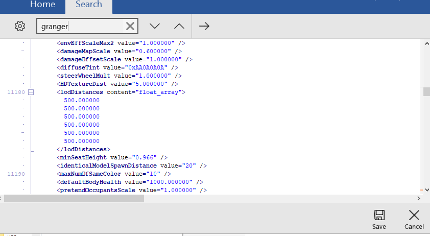Click the vertical scrollbar up arrow
Viewport: 430px width, 236px height.
(x=426, y=44)
